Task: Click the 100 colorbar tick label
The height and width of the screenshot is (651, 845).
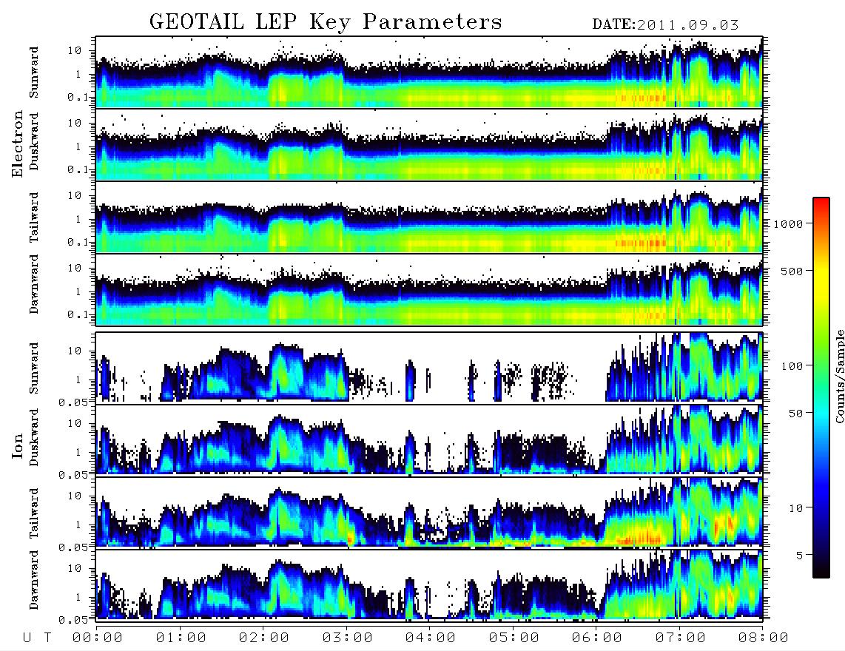Action: tap(792, 366)
